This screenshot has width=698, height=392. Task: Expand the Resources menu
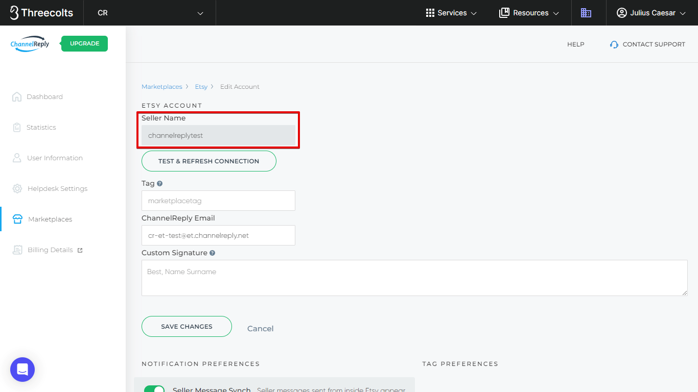click(529, 13)
